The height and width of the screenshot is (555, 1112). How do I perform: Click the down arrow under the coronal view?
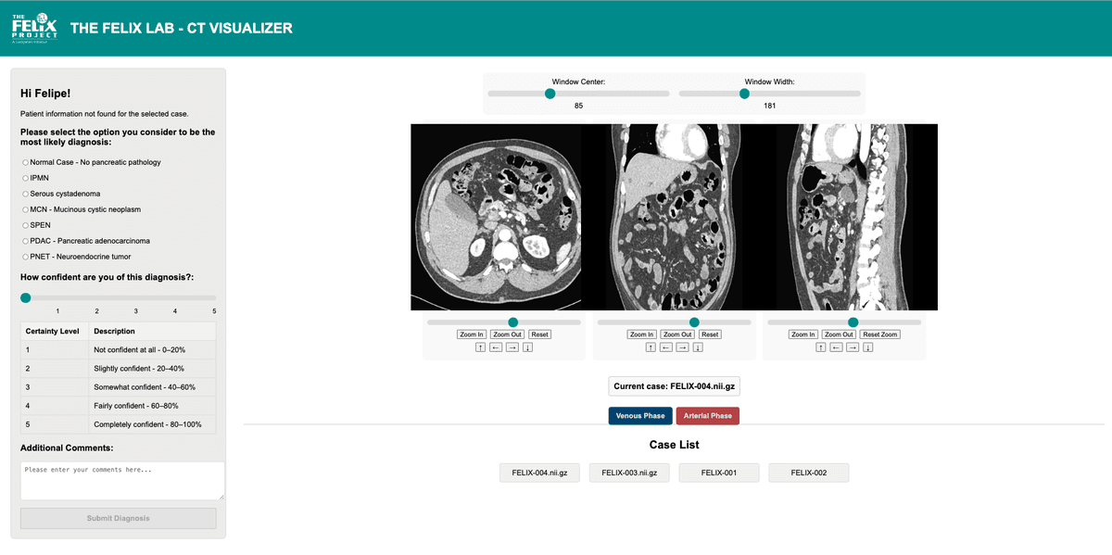[x=698, y=347]
